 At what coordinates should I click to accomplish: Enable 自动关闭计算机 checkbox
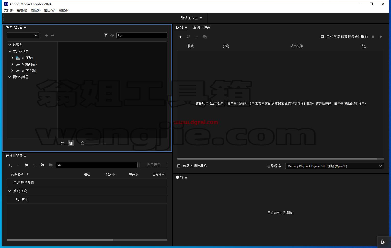[179, 166]
